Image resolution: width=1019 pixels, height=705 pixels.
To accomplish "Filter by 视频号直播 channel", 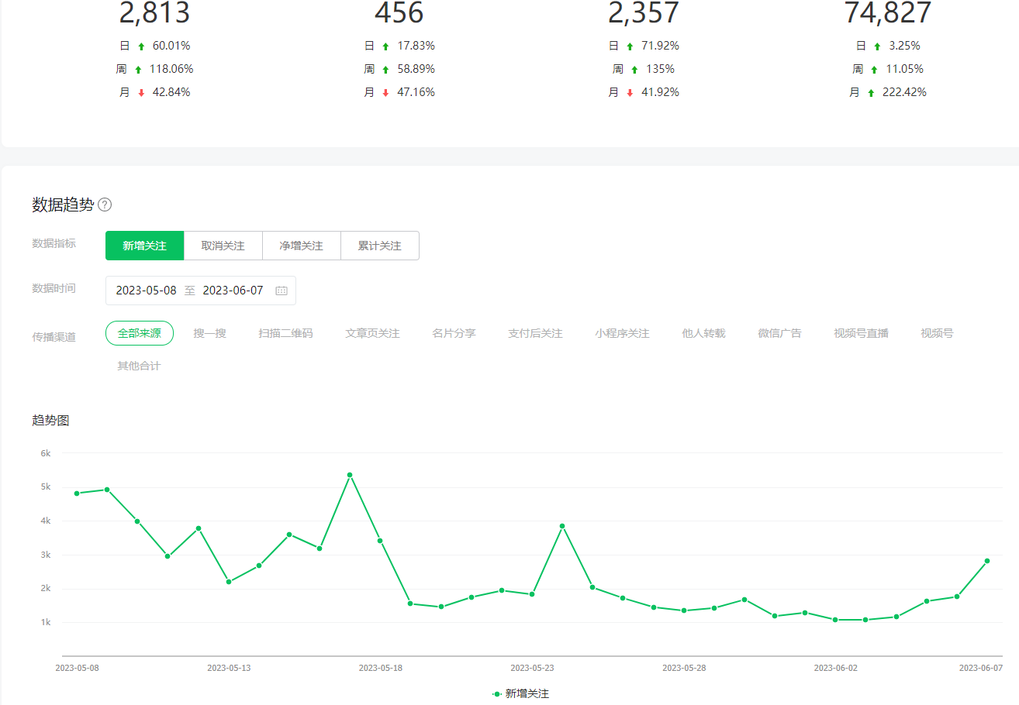I will coord(861,333).
